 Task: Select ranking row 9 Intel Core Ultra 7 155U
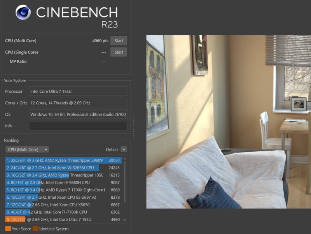(x=63, y=220)
